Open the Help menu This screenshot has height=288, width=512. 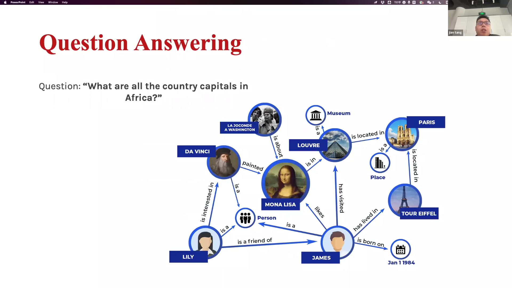[x=65, y=2]
